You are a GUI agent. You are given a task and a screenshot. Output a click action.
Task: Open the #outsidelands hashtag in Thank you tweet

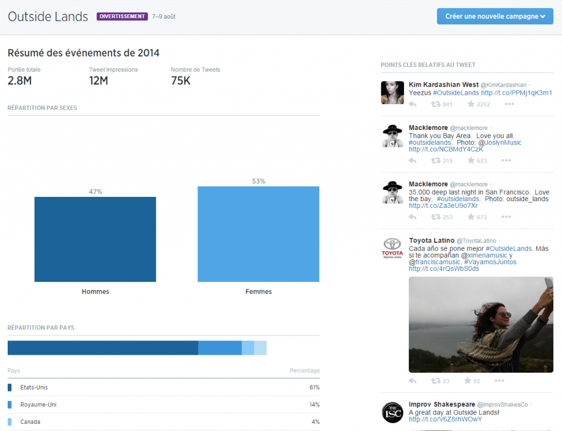coord(430,143)
